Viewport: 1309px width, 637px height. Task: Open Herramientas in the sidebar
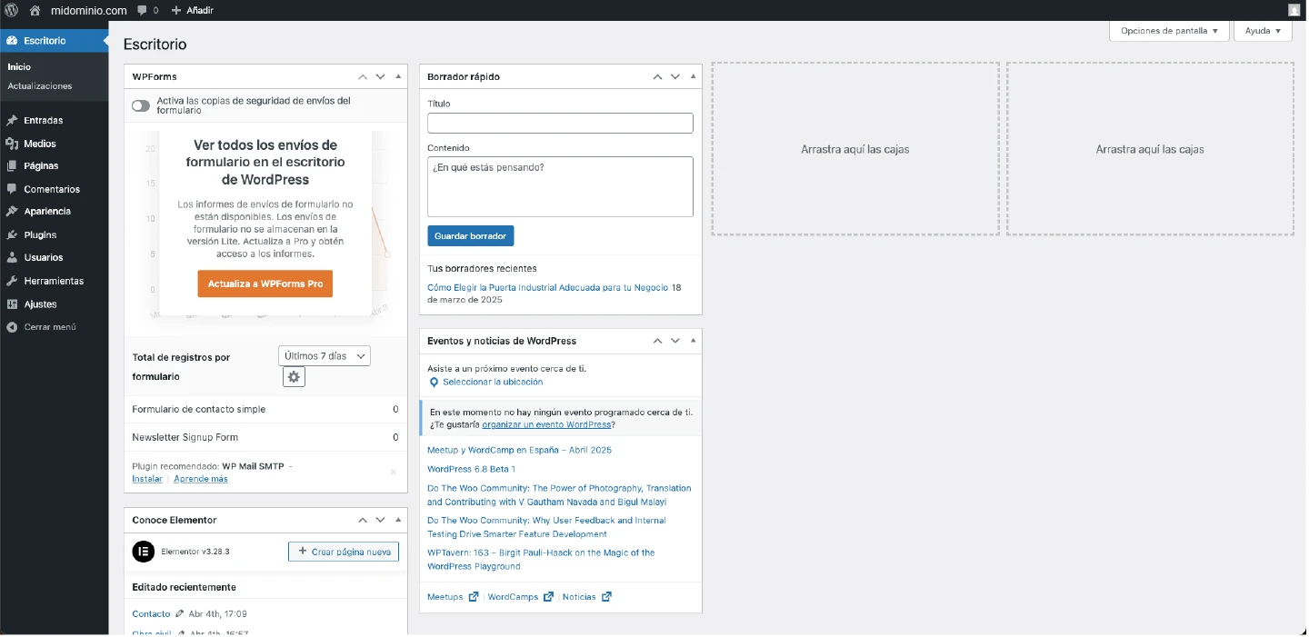coord(54,281)
